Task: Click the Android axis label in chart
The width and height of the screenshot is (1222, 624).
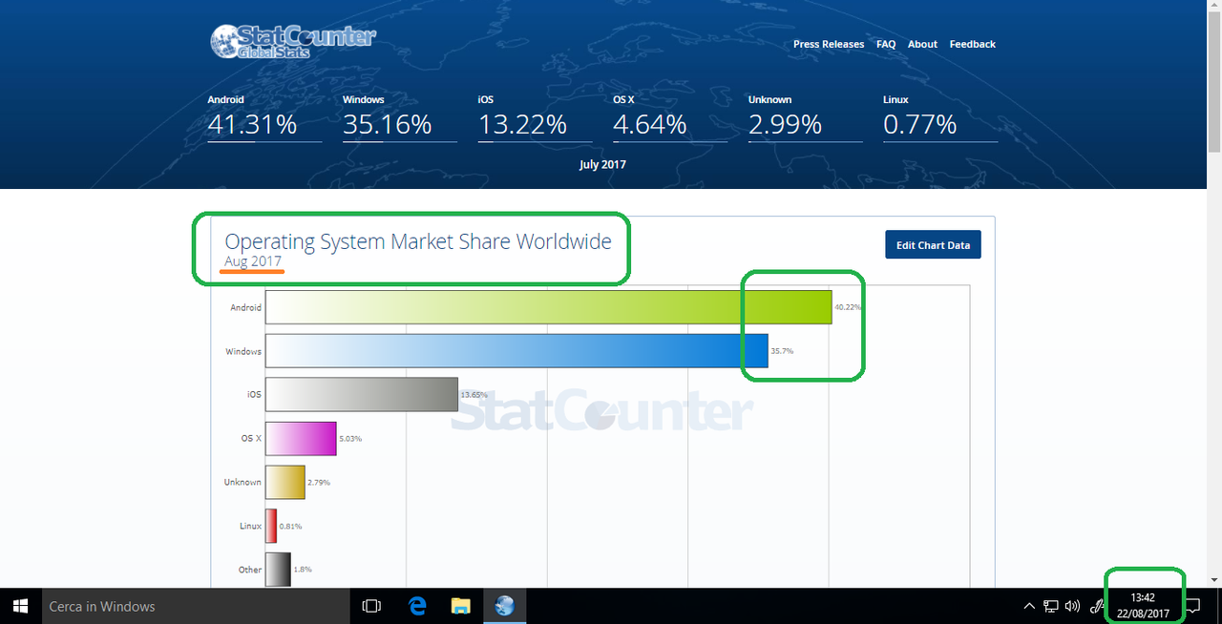Action: [245, 307]
